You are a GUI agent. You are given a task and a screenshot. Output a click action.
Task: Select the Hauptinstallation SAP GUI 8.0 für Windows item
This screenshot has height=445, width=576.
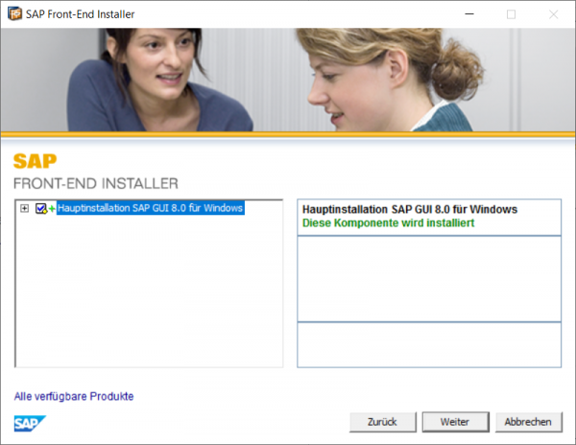click(150, 208)
